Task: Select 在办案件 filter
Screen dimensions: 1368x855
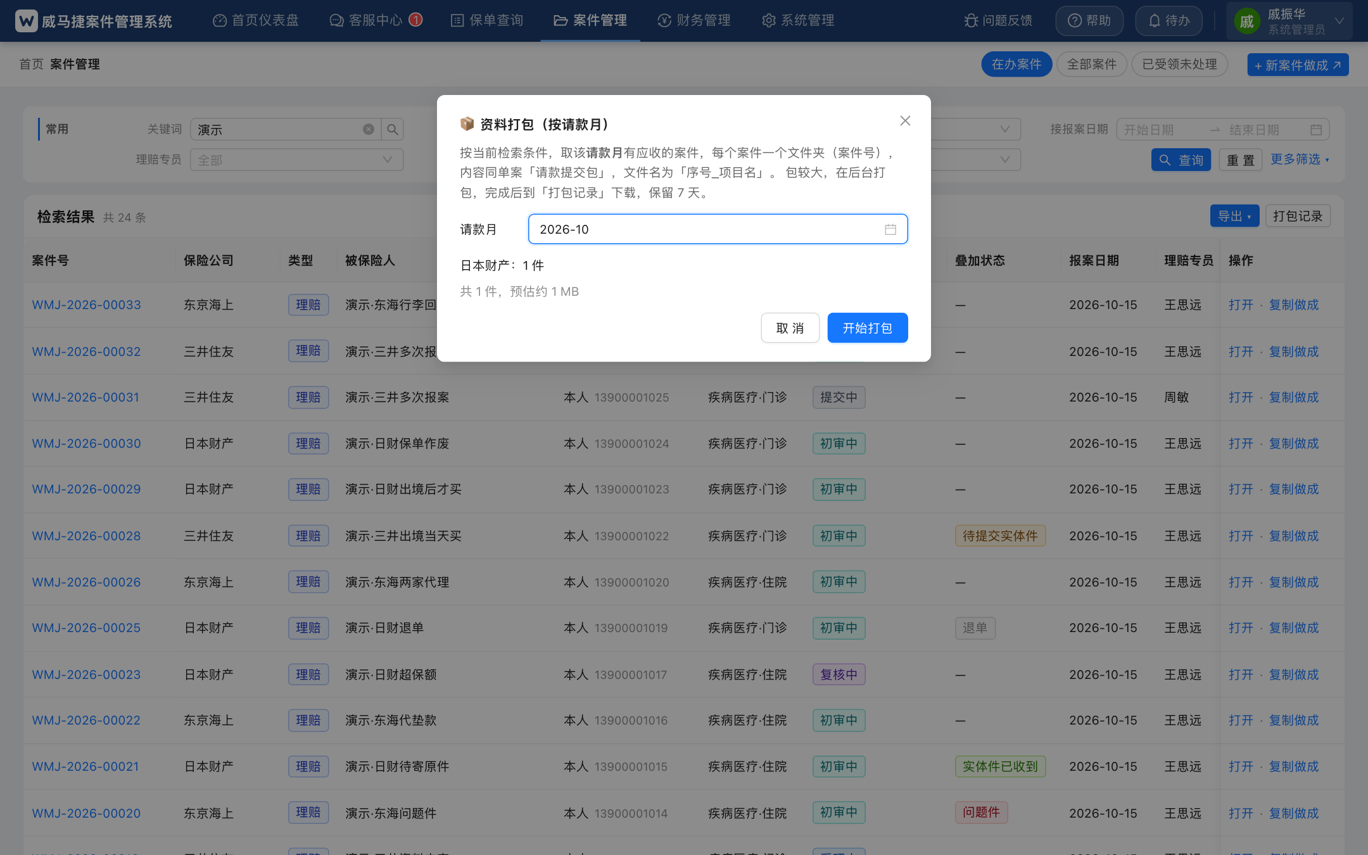Action: pos(1016,64)
